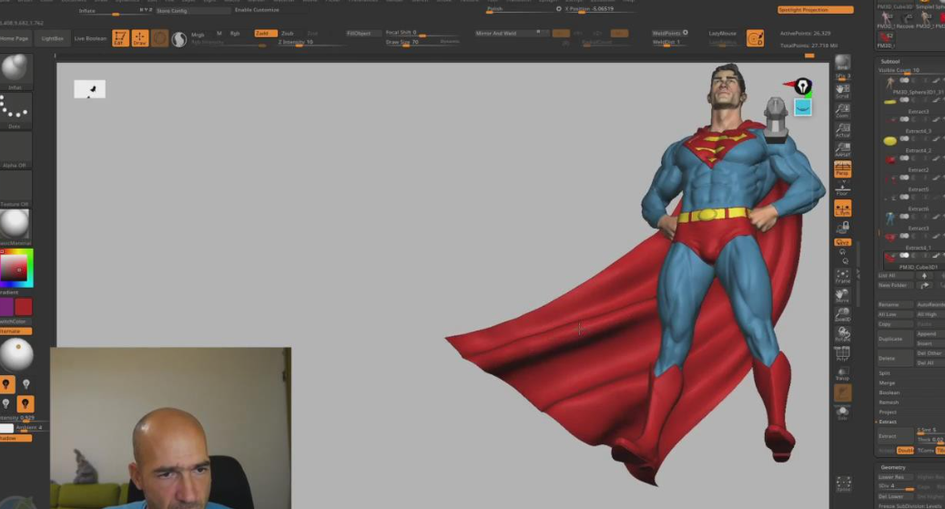Image resolution: width=945 pixels, height=509 pixels.
Task: Collapse the Geometry palette header
Action: point(892,467)
